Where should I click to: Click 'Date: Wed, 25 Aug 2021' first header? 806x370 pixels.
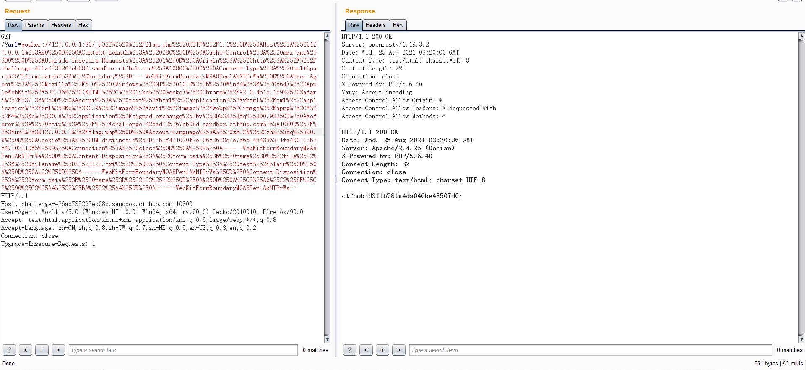(400, 52)
